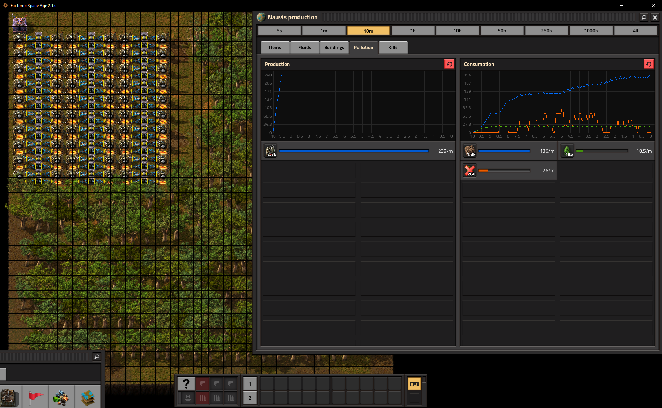Select the red highlighted ammo slot
This screenshot has width=662, height=408.
202,398
